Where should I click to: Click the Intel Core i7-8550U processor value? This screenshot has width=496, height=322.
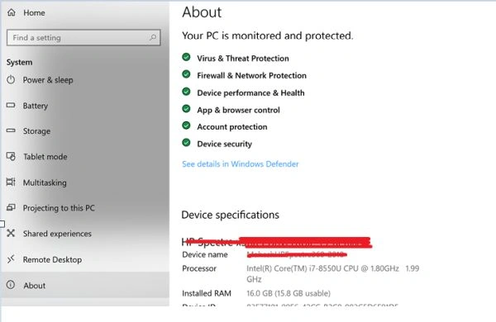(x=333, y=273)
